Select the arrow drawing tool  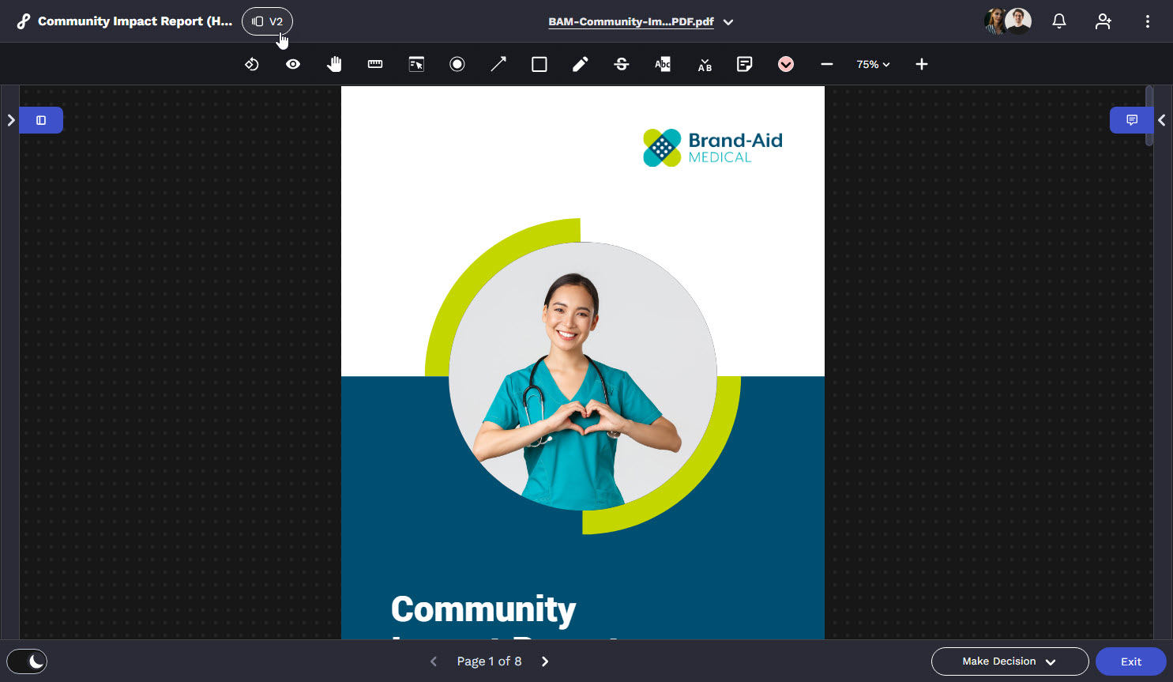point(498,64)
